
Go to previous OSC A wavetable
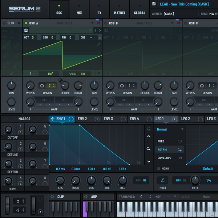[x=95, y=31]
